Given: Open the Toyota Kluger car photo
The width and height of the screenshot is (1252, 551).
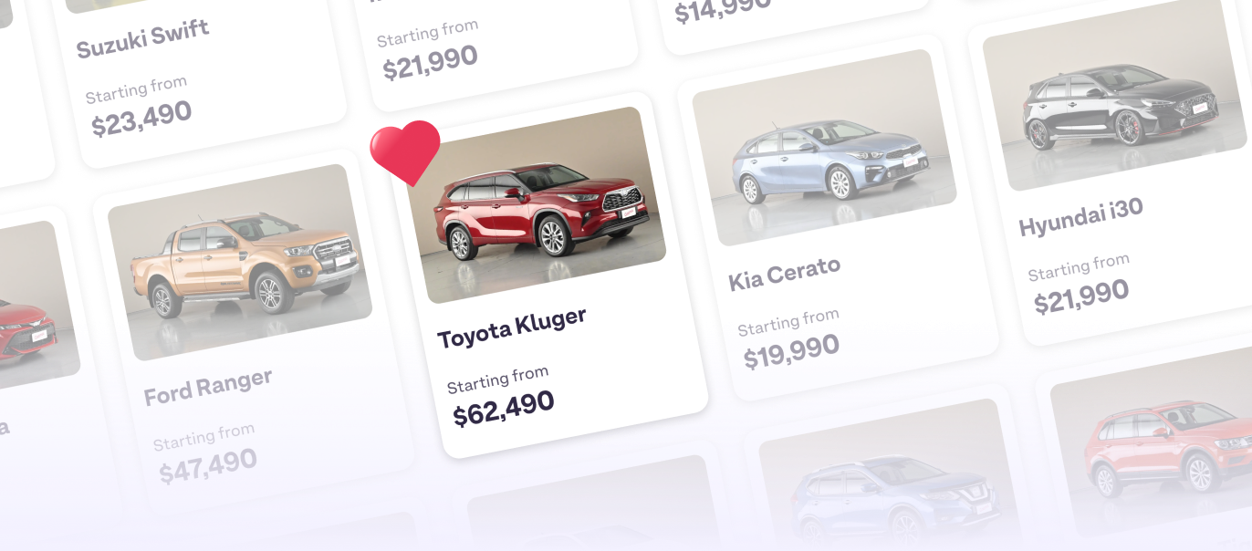Looking at the screenshot, I should pyautogui.click(x=537, y=205).
